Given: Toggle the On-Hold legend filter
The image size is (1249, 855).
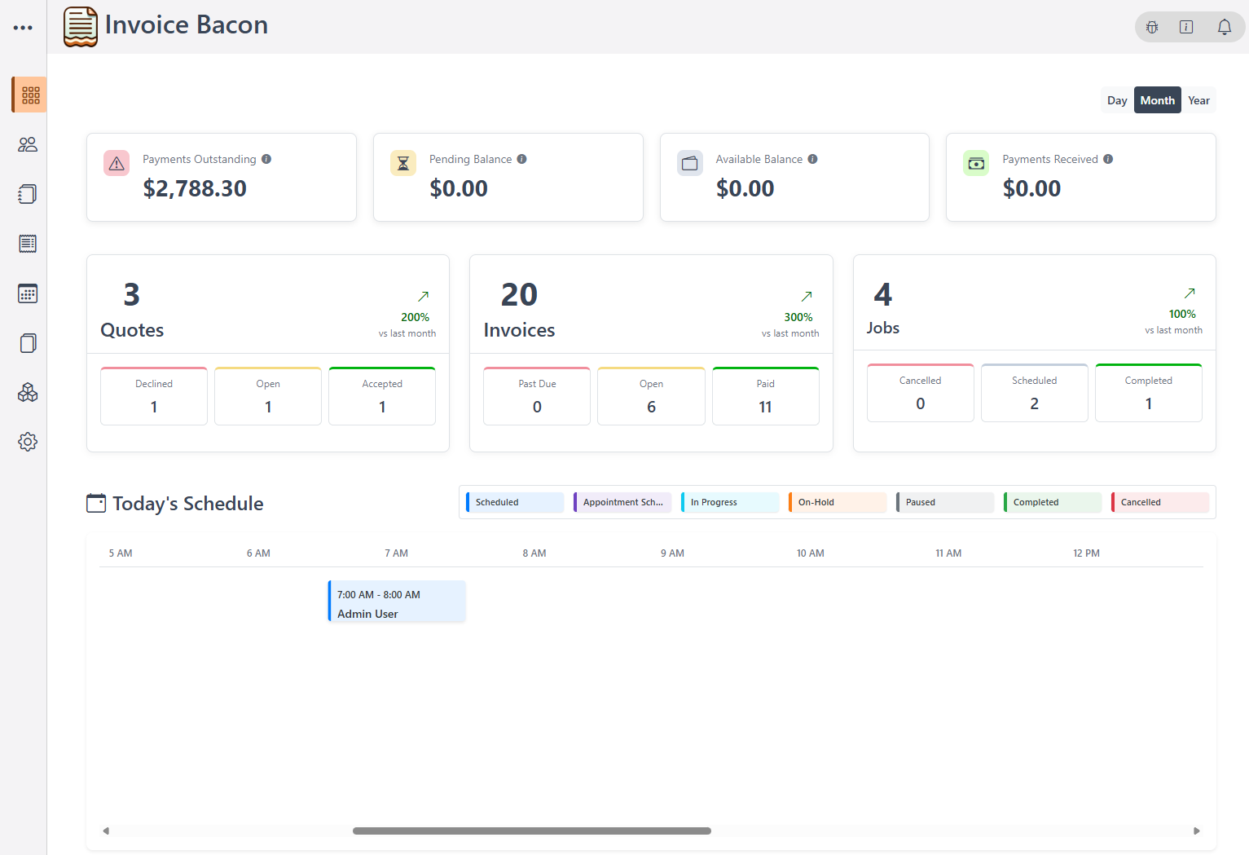Looking at the screenshot, I should (838, 502).
